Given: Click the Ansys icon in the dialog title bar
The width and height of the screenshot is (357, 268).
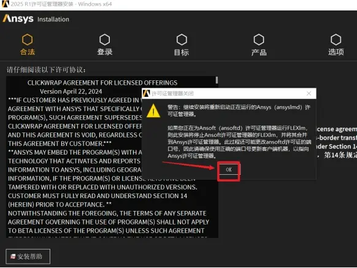Looking at the screenshot, I should click(x=146, y=93).
